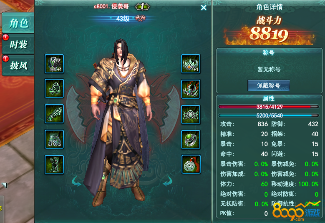The width and height of the screenshot is (325, 223).
Task: Open the 时装 fashion tab
Action: [18, 44]
